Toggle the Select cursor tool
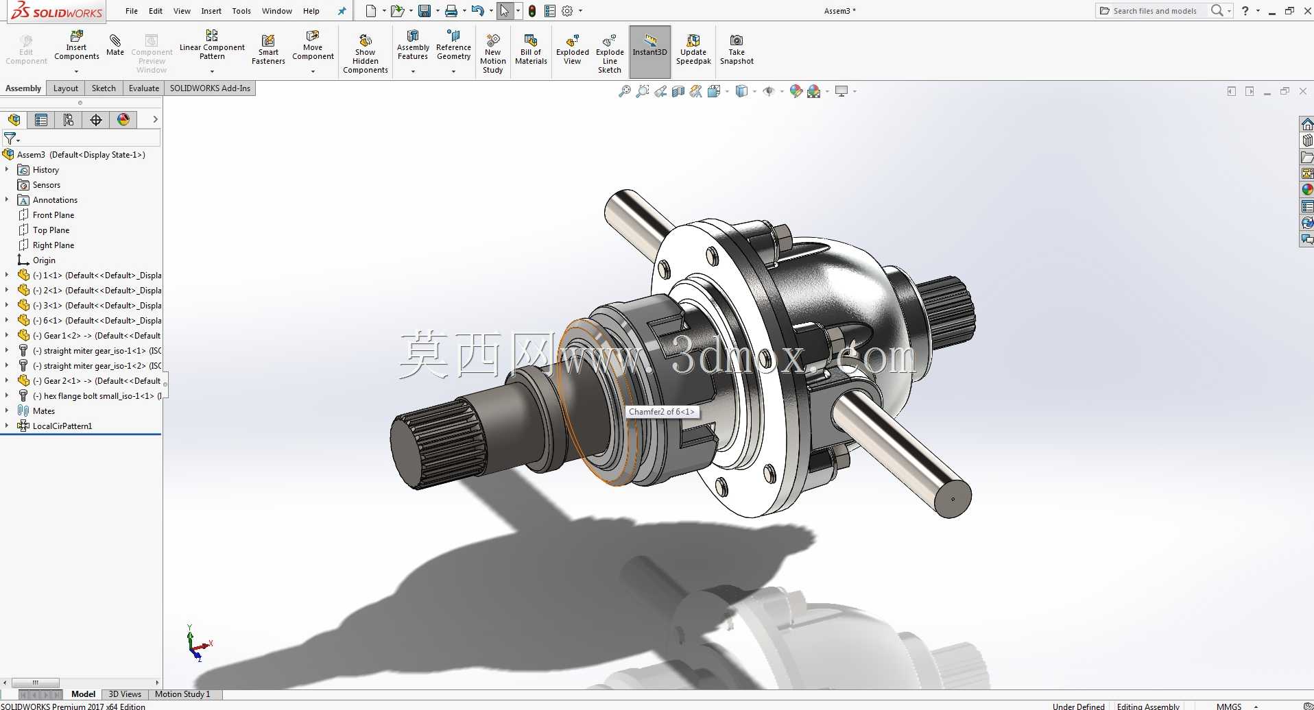The height and width of the screenshot is (710, 1314). tap(505, 11)
